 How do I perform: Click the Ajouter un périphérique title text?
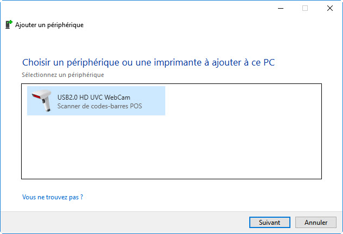(x=49, y=25)
